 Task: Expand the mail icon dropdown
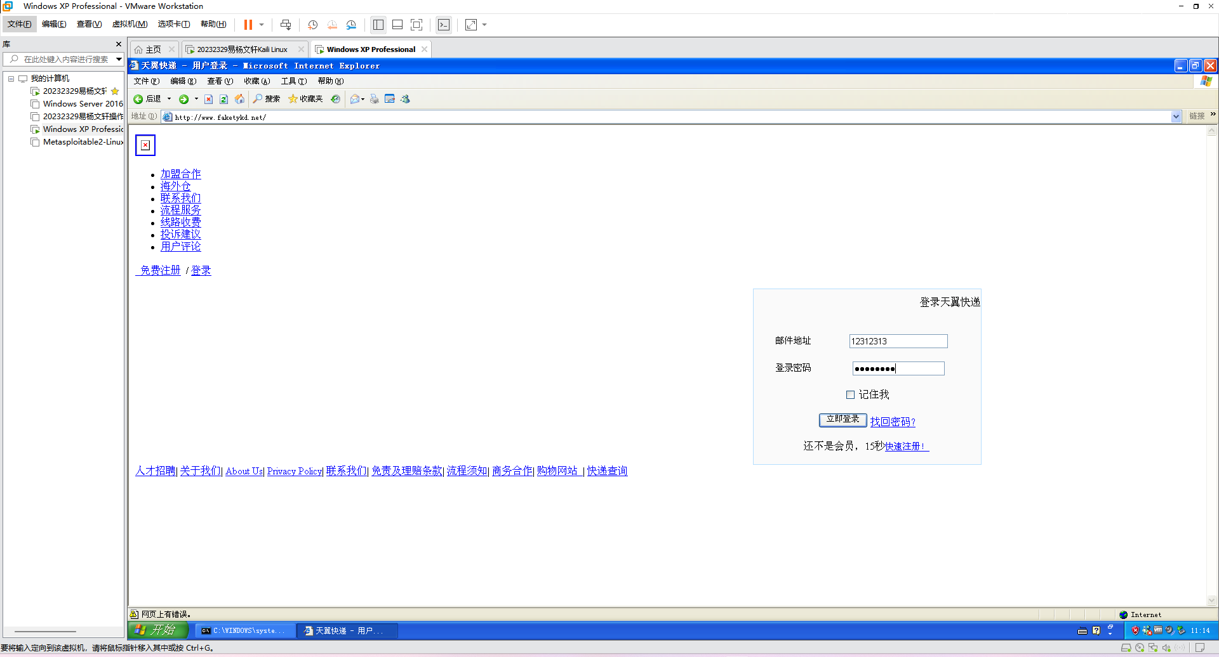coord(363,99)
